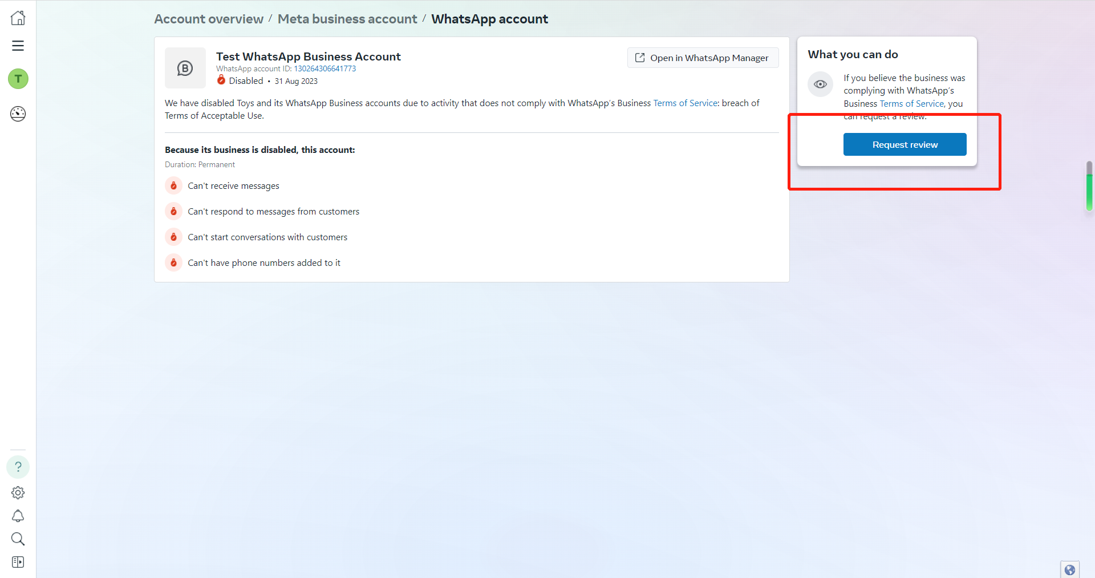Screen dimensions: 1095x578
Task: Click WhatsApp account ID 130264306641773
Action: coord(325,68)
